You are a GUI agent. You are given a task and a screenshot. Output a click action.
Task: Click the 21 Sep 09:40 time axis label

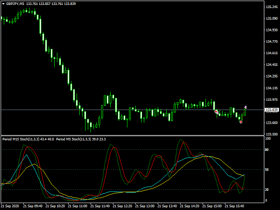(x=33, y=206)
